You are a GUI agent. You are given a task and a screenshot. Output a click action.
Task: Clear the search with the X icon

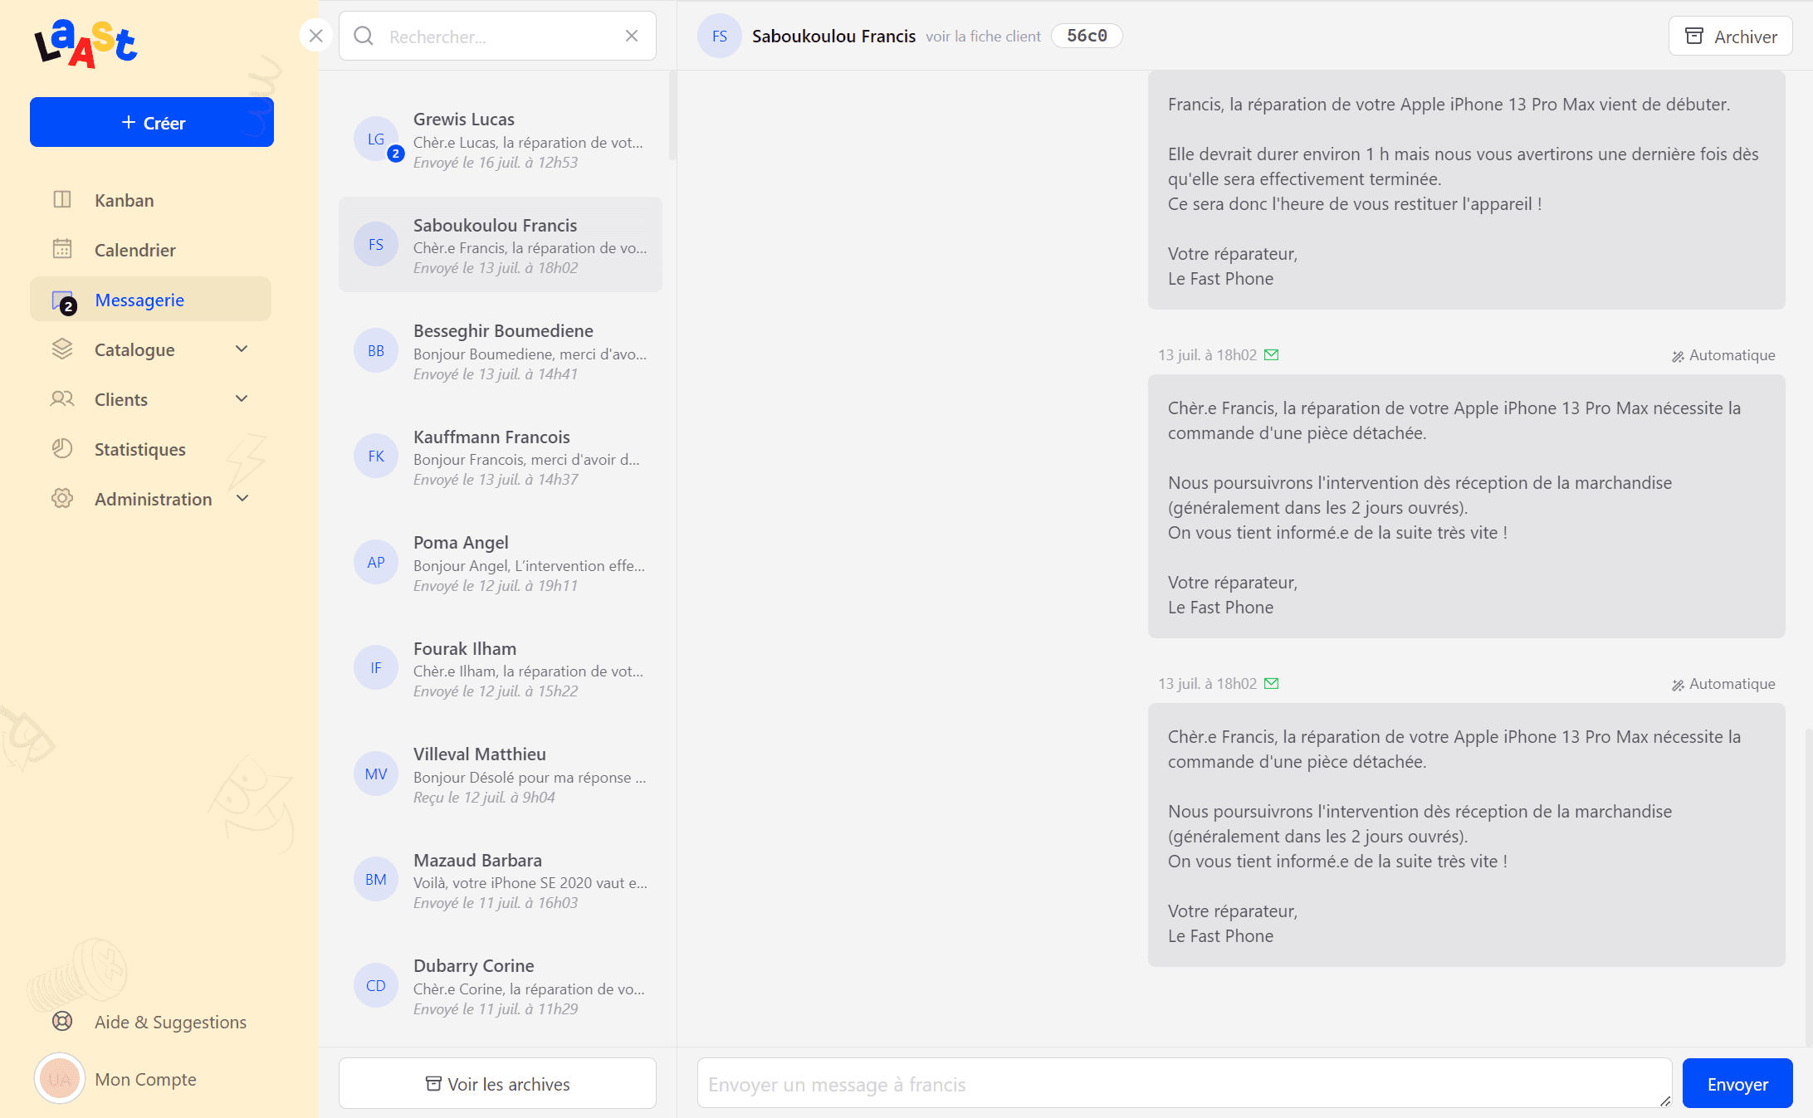632,36
